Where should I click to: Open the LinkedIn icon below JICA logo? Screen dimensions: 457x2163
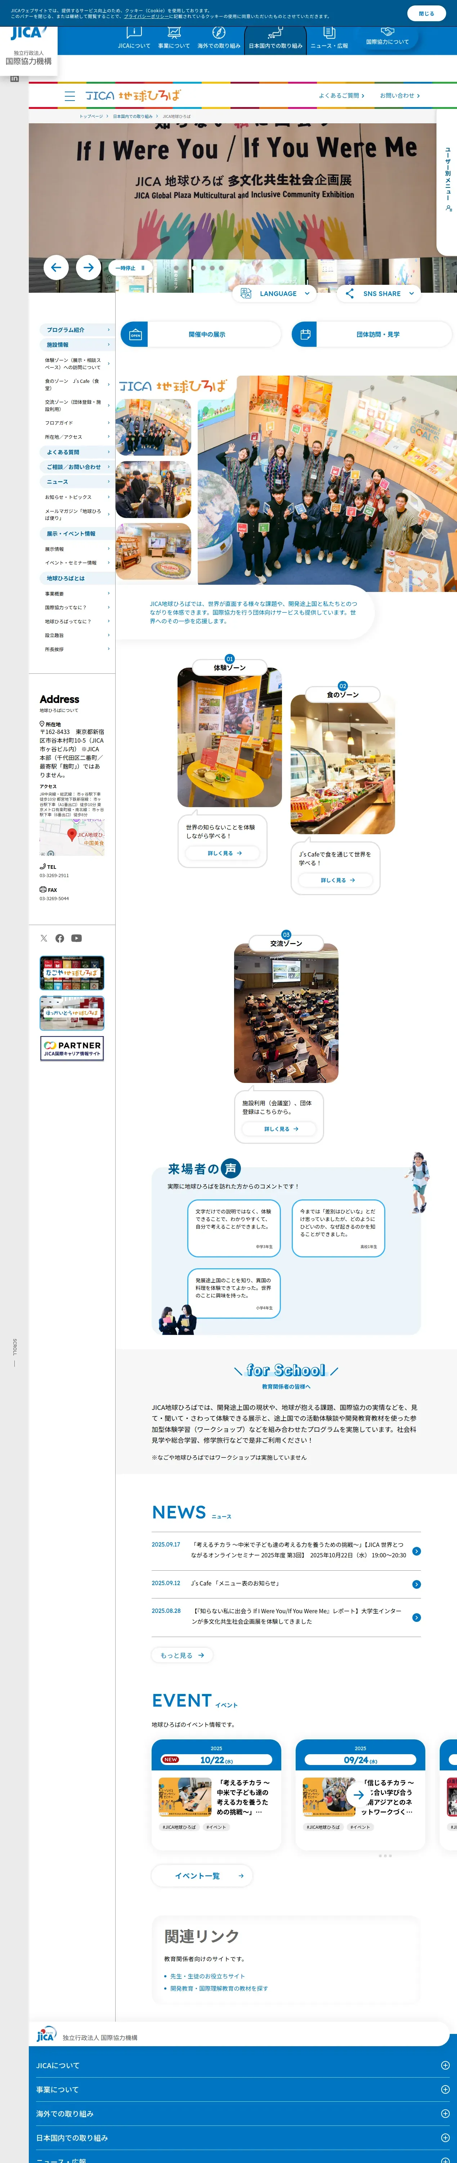tap(14, 78)
